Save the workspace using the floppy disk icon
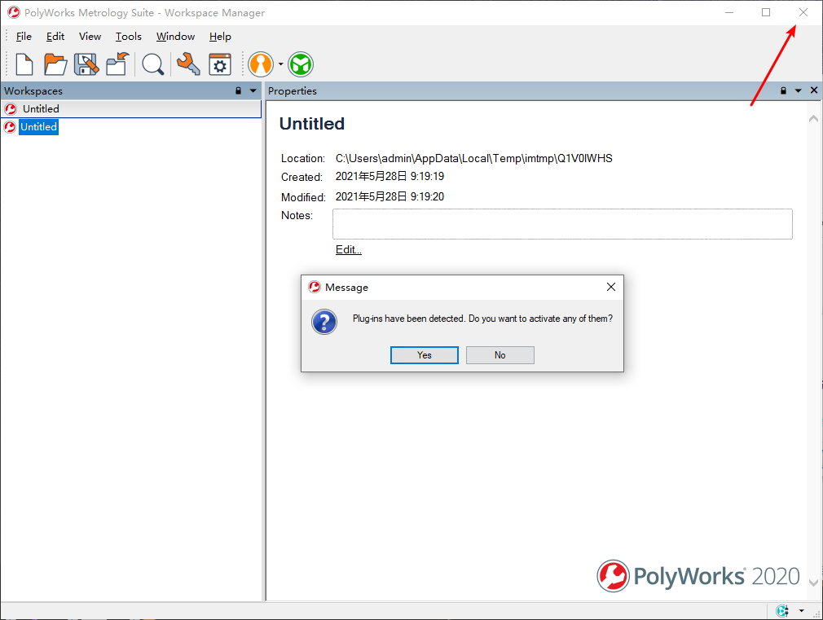Image resolution: width=823 pixels, height=620 pixels. 86,64
